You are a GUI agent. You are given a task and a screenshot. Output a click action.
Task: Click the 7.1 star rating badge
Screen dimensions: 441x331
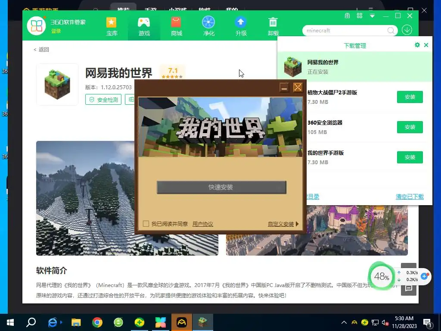(172, 72)
